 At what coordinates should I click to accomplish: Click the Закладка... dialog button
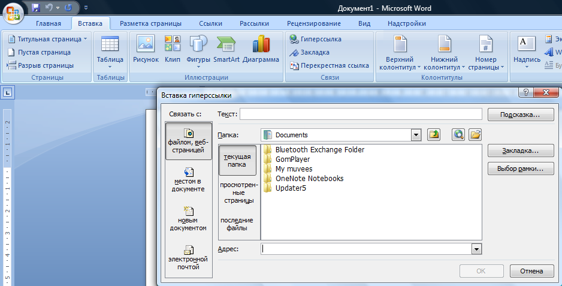click(x=521, y=150)
